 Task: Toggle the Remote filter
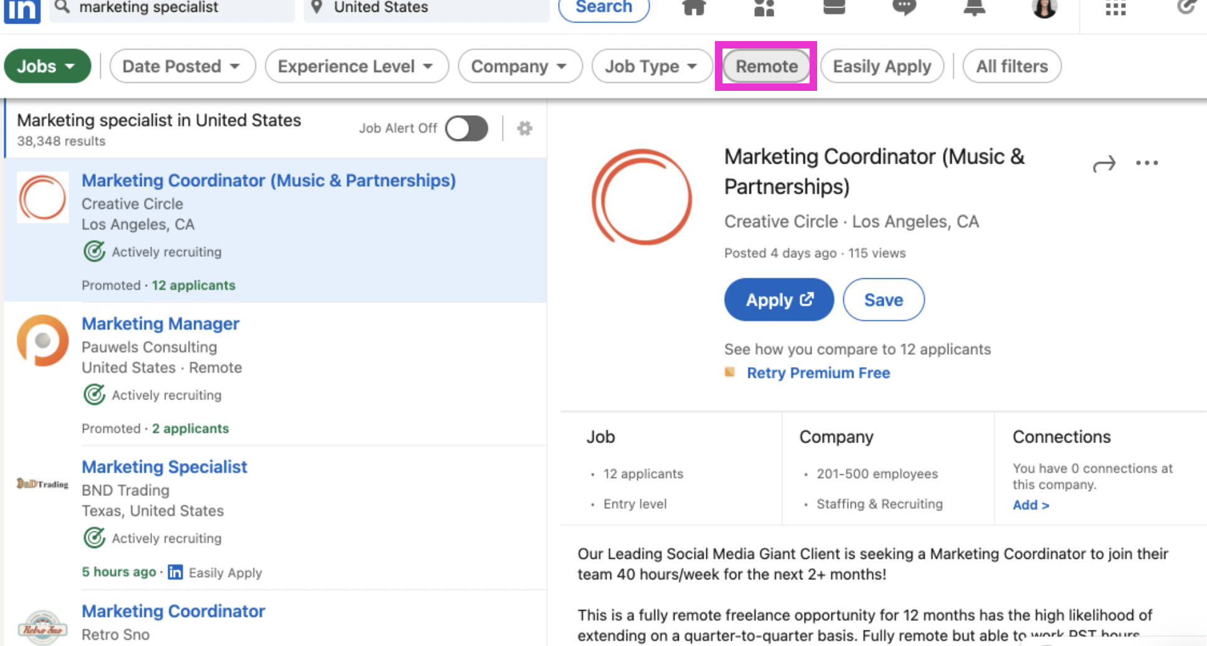[766, 66]
